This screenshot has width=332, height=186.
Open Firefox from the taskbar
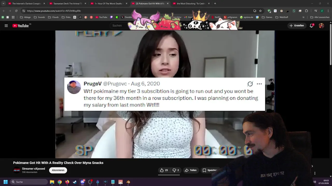coord(67,182)
